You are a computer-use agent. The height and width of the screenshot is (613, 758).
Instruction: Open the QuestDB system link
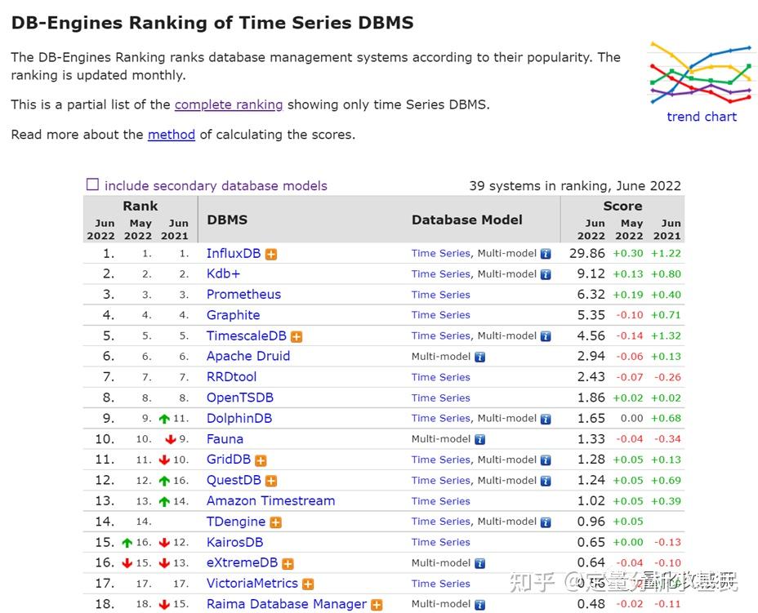coord(234,480)
